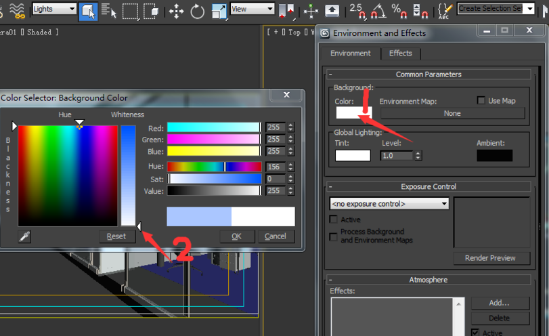Click the Render Preview button
Image resolution: width=549 pixels, height=336 pixels.
pos(490,258)
